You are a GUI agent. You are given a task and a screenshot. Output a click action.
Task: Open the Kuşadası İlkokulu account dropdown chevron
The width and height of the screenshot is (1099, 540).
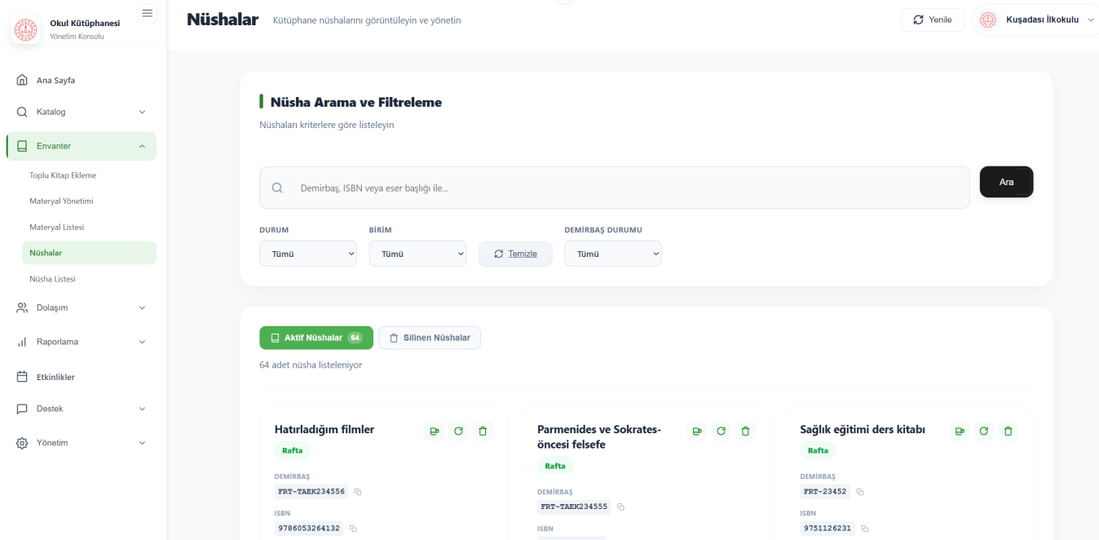pos(1091,20)
